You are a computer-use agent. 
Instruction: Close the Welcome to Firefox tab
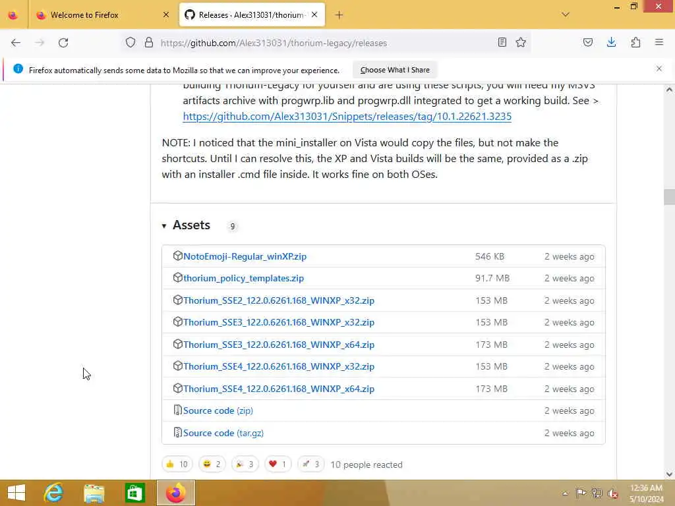click(166, 14)
